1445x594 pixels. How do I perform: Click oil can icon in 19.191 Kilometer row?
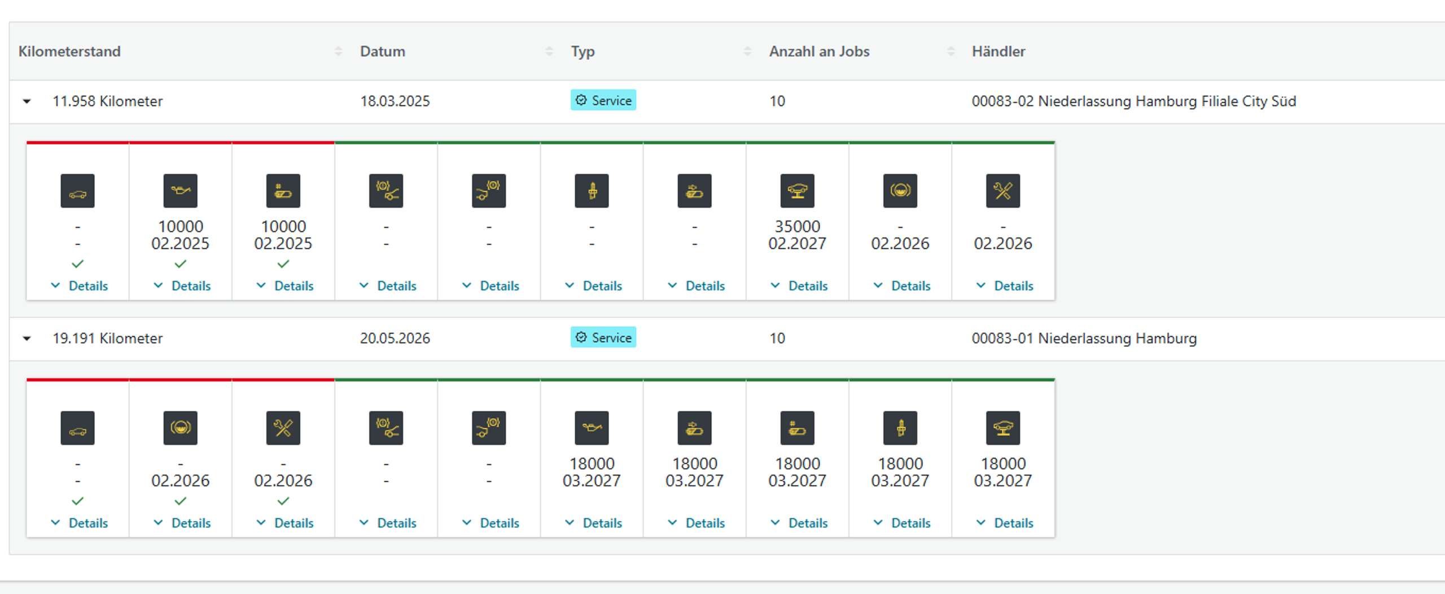tap(592, 428)
